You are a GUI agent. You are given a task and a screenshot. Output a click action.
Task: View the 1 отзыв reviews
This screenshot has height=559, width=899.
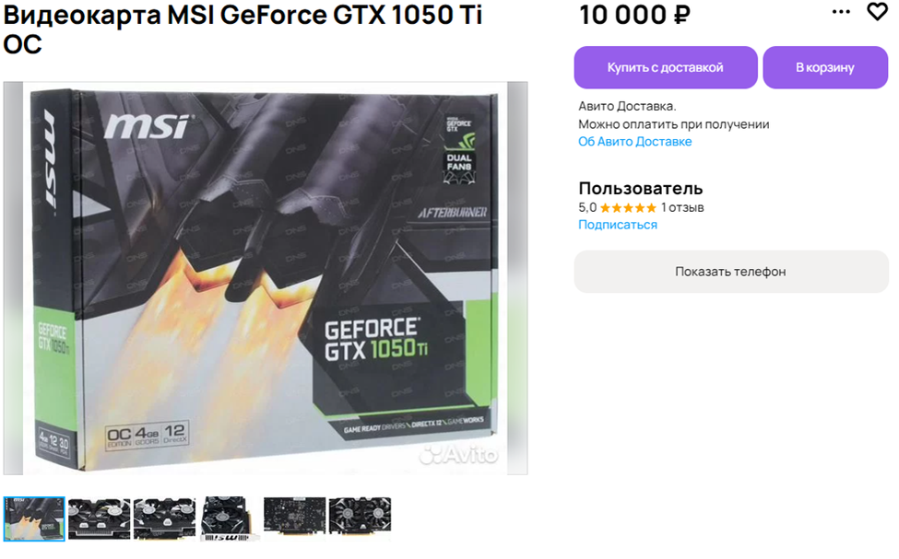682,207
